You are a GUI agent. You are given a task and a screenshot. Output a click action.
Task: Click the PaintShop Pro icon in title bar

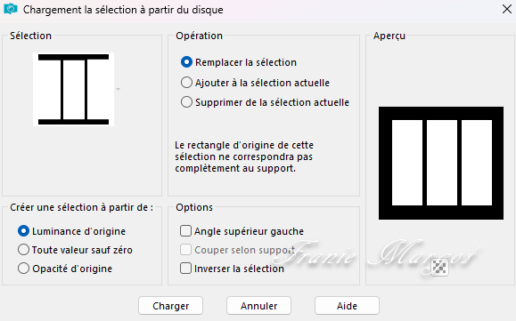10,9
